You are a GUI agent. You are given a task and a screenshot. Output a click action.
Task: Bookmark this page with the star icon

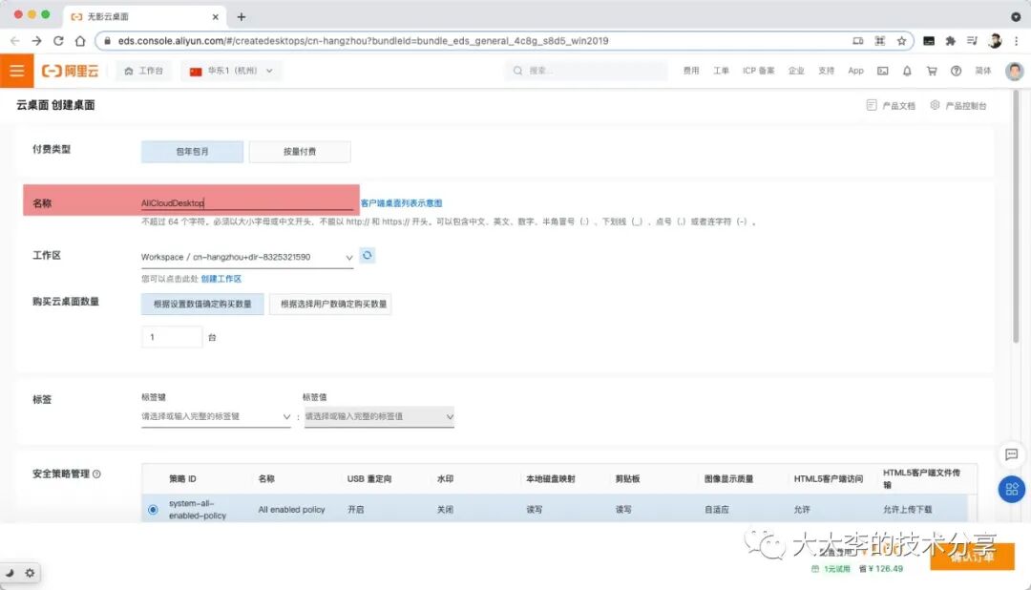click(901, 41)
